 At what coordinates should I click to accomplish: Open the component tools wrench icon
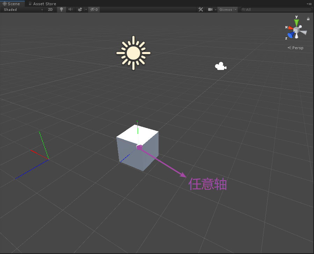[x=200, y=9]
